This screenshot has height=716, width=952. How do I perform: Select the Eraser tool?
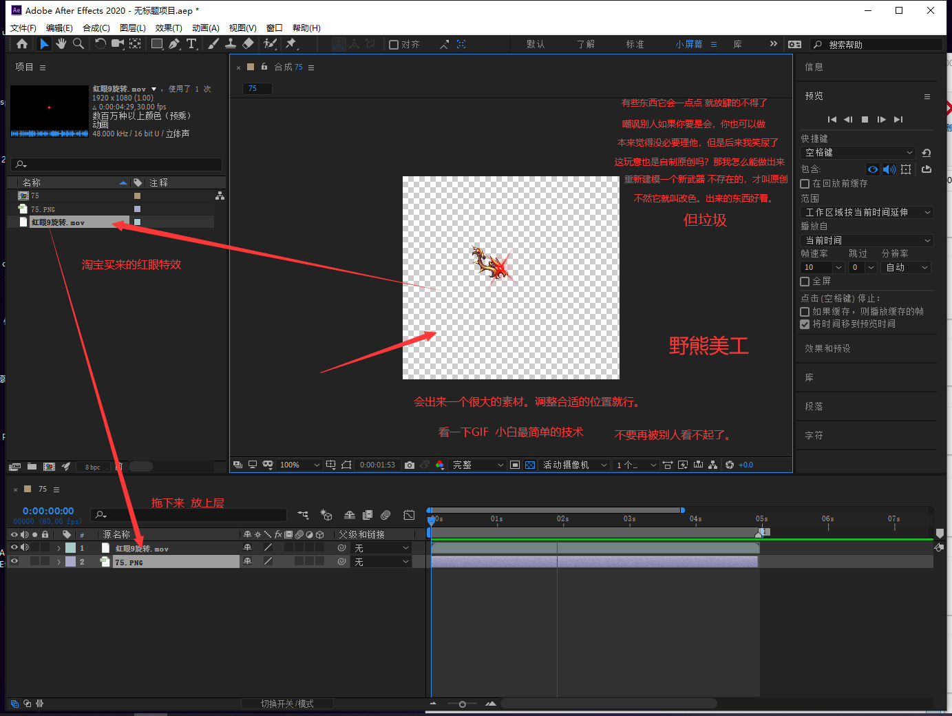pyautogui.click(x=248, y=44)
